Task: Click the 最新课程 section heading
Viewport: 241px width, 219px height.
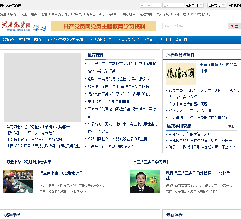Action: (174, 215)
